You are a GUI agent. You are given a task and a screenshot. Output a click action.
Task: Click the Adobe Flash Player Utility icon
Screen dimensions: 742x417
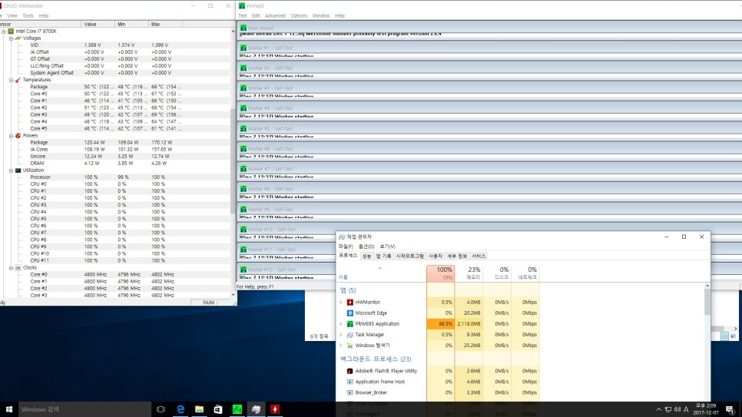[x=349, y=371]
